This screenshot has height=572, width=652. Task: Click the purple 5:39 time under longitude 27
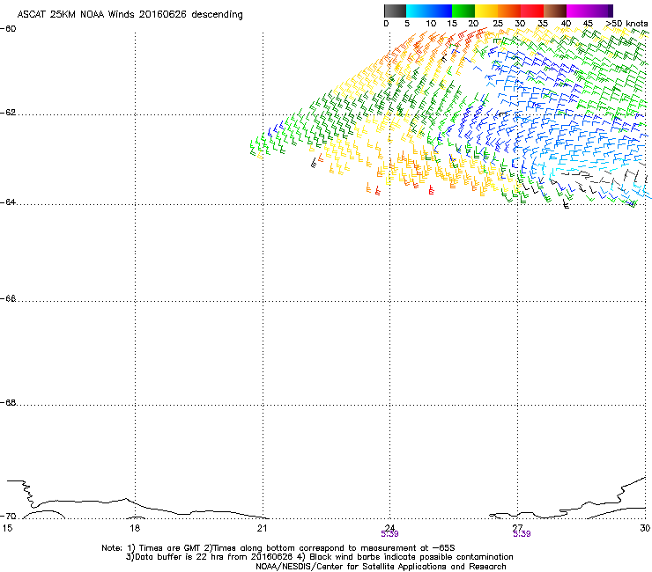coord(522,534)
